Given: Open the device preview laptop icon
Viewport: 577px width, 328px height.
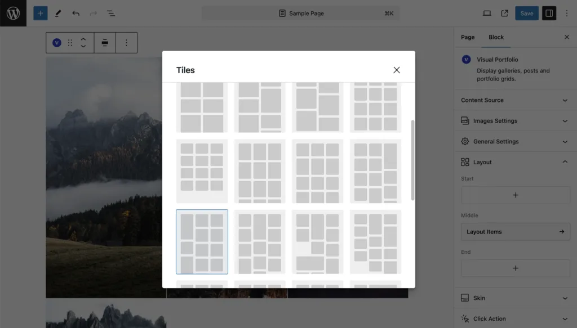Looking at the screenshot, I should [487, 14].
